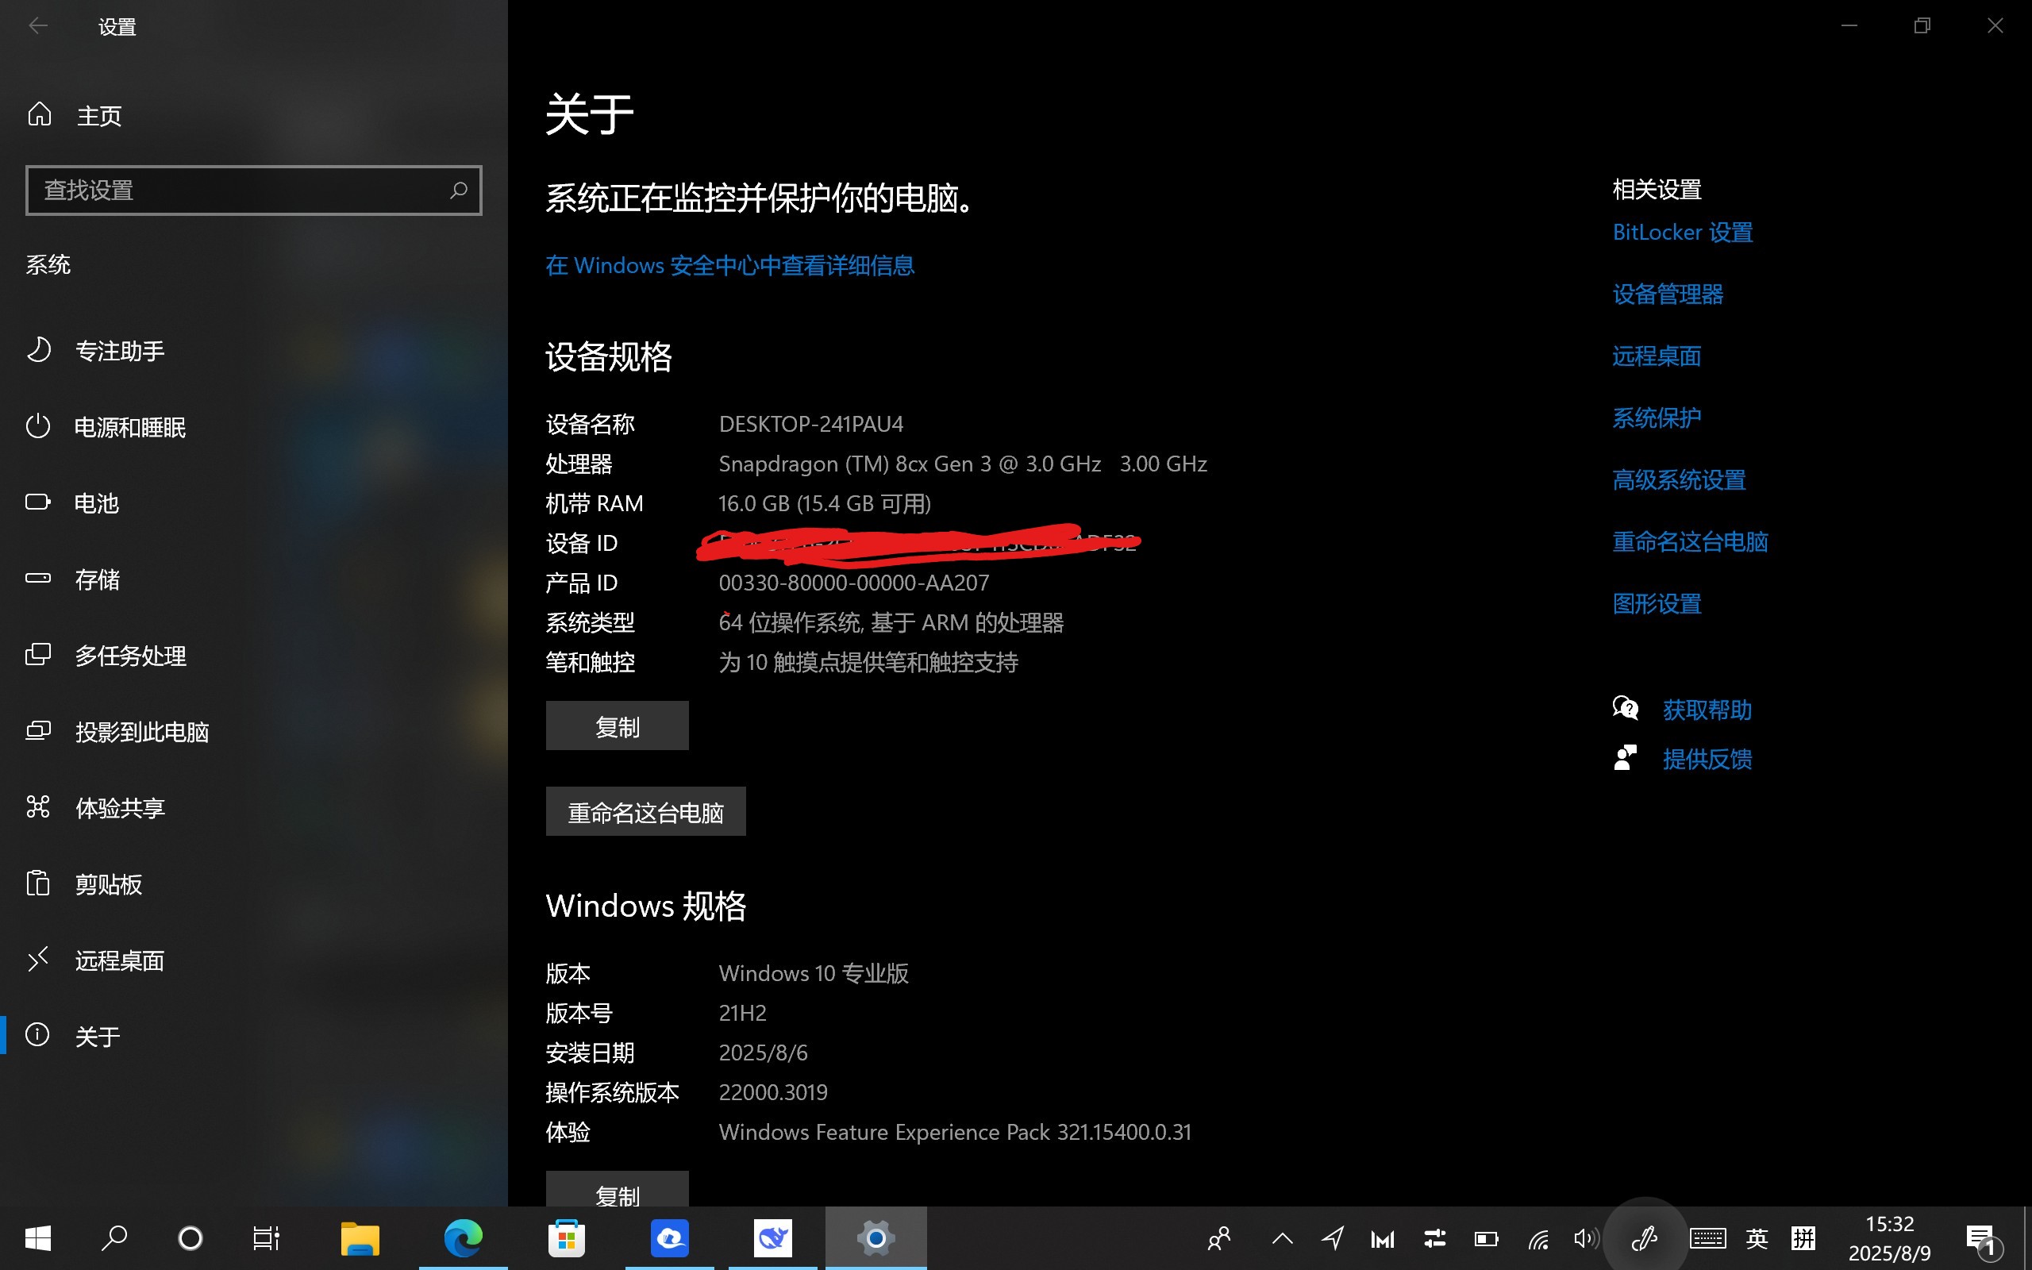Select the Clipboard settings icon

click(x=39, y=883)
